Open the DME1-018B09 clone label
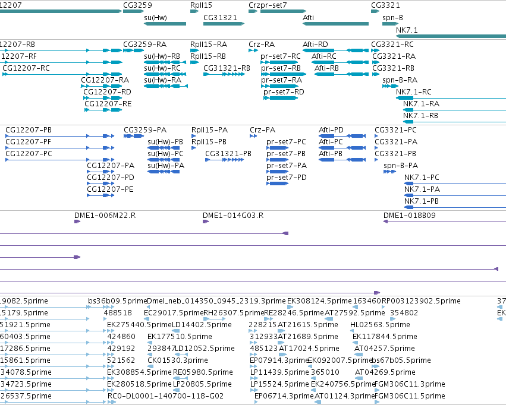 pyautogui.click(x=410, y=216)
